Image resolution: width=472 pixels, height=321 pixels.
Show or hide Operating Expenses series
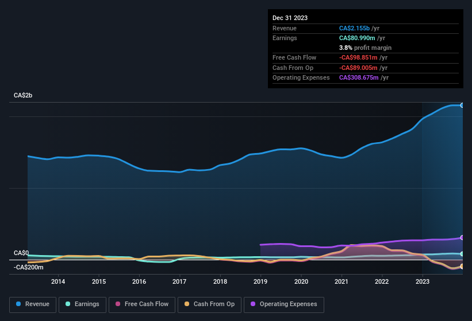[284, 304]
